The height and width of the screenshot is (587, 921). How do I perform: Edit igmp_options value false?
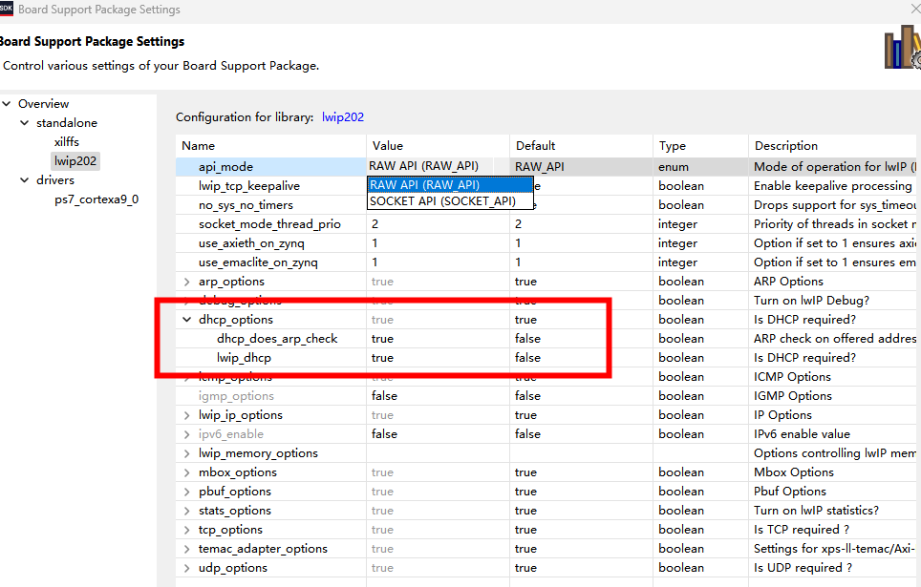439,396
